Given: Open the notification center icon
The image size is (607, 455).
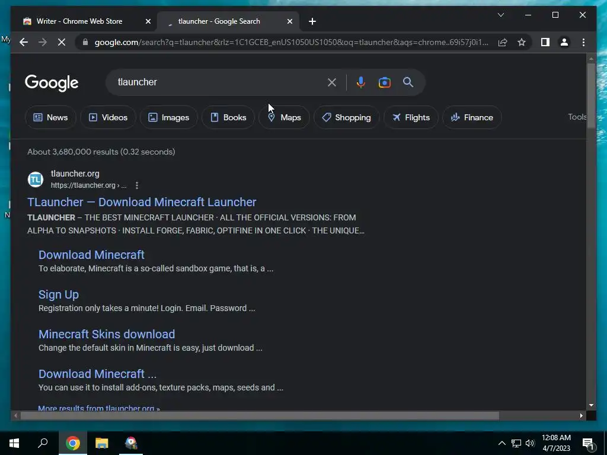Looking at the screenshot, I should [x=588, y=443].
